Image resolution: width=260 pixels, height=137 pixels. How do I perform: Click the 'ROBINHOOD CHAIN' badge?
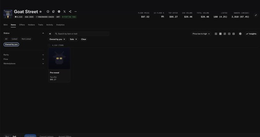click(x=45, y=17)
